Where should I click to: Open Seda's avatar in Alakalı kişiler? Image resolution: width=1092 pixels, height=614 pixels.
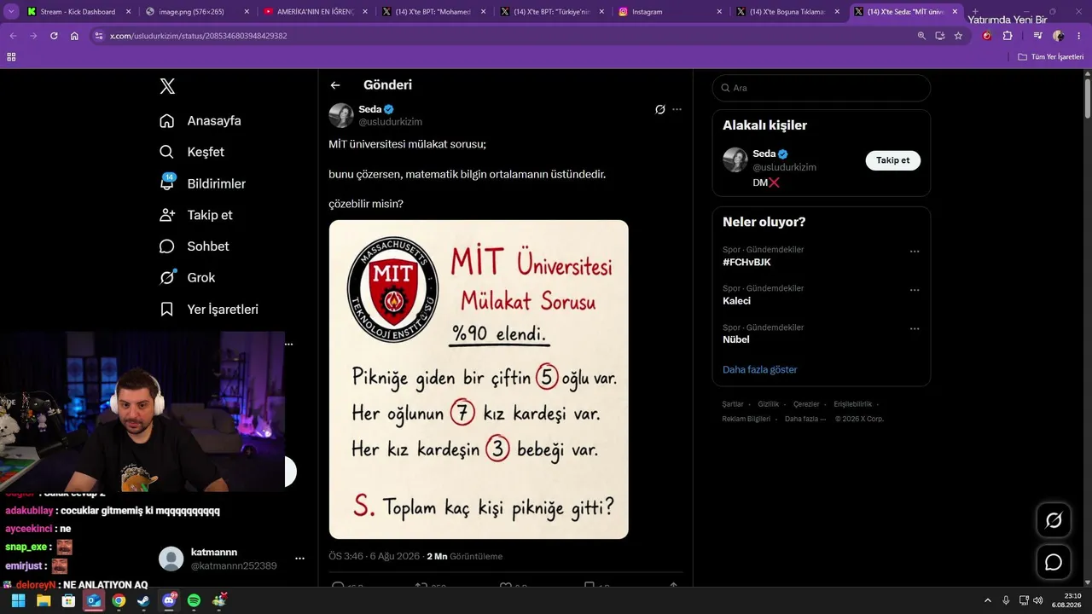(x=735, y=159)
